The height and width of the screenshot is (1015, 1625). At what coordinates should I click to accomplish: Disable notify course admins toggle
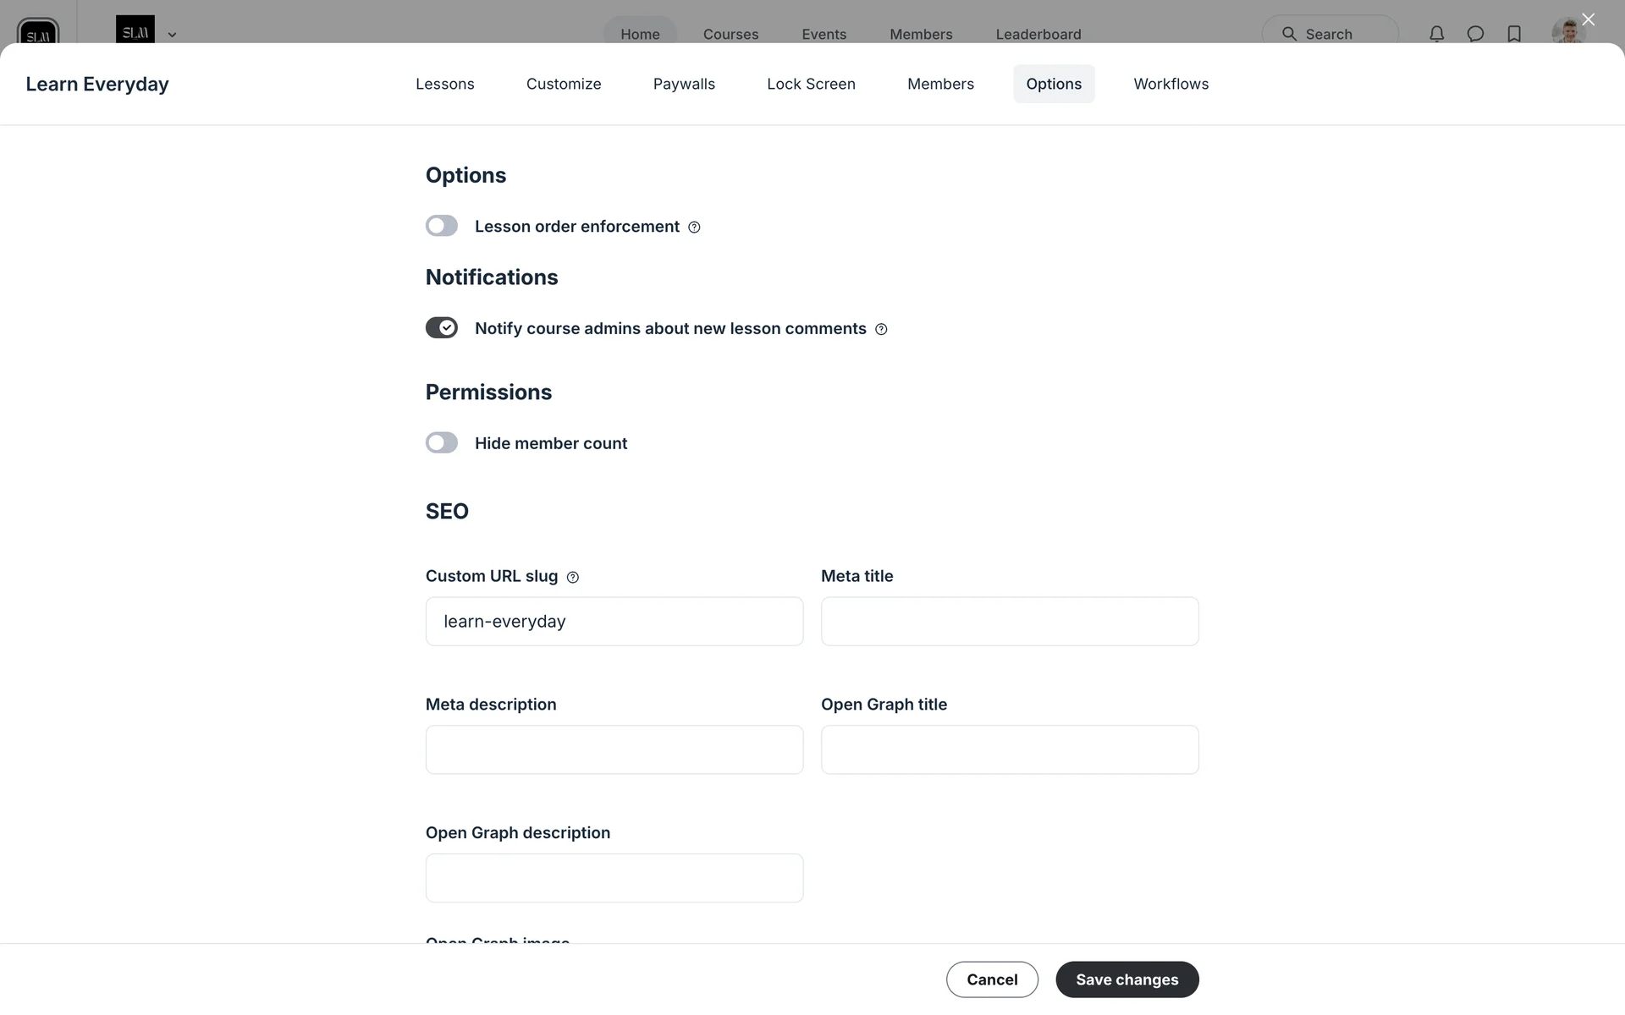pyautogui.click(x=442, y=327)
